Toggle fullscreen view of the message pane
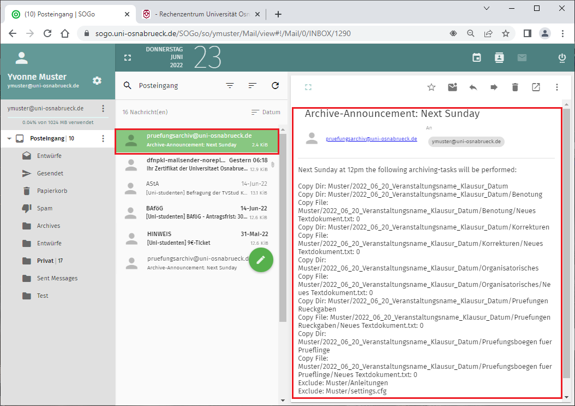Screen dimensions: 575x406 308,87
